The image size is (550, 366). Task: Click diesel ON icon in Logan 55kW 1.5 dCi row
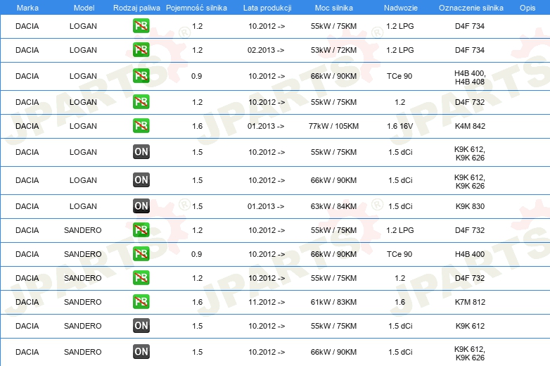[x=141, y=151]
